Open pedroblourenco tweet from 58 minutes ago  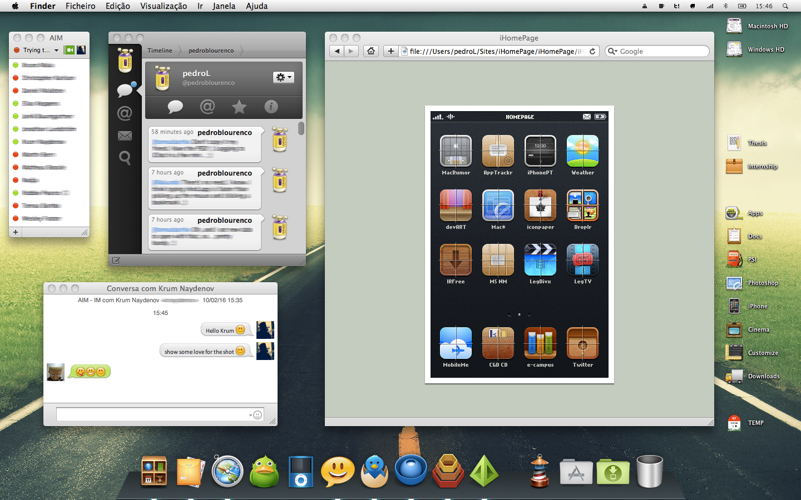(x=205, y=144)
